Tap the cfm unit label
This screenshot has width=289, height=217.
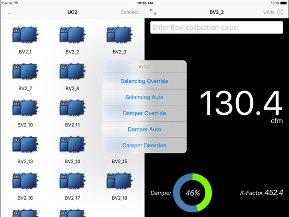tap(276, 121)
